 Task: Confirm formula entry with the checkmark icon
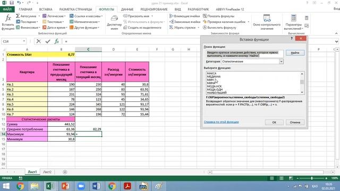click(48, 41)
